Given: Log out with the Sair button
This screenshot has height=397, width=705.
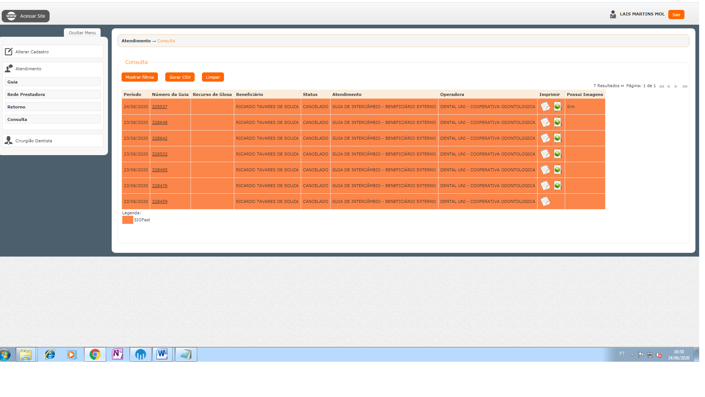Looking at the screenshot, I should [x=676, y=15].
